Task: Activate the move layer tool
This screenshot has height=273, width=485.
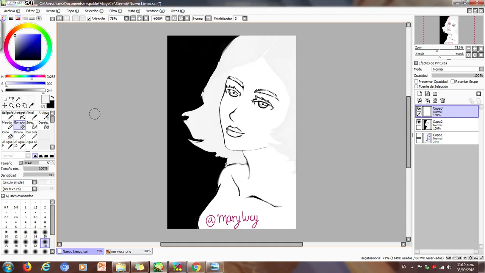Action: tap(5, 106)
